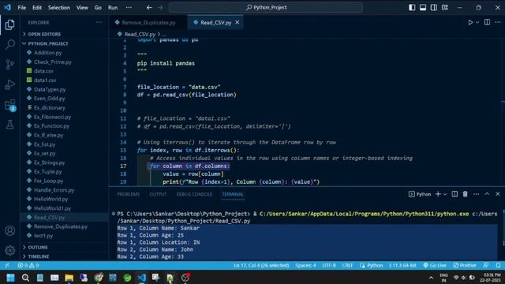505x284 pixels.
Task: Start Go Live server
Action: tap(435, 265)
